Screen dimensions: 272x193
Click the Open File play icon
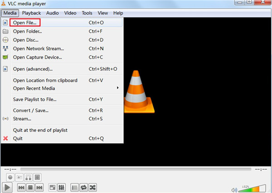click(5, 23)
